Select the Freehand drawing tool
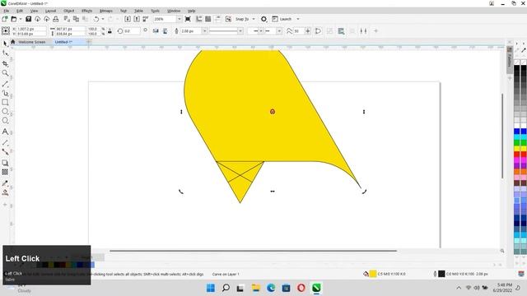 tap(5, 84)
